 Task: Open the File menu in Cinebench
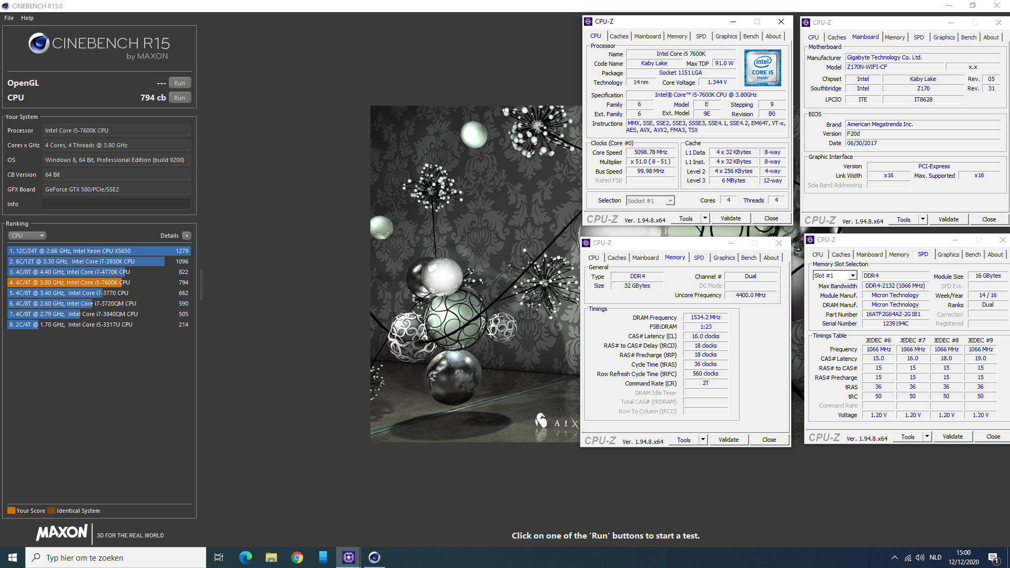[9, 18]
